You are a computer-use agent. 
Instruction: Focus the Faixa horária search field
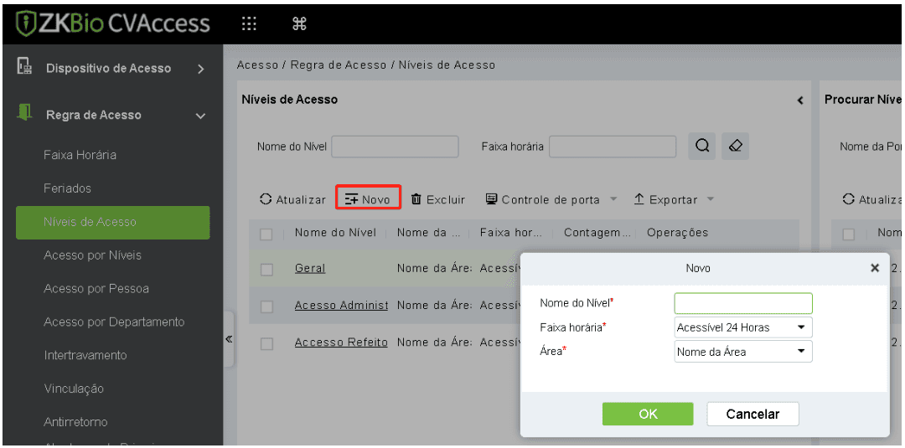pos(613,147)
